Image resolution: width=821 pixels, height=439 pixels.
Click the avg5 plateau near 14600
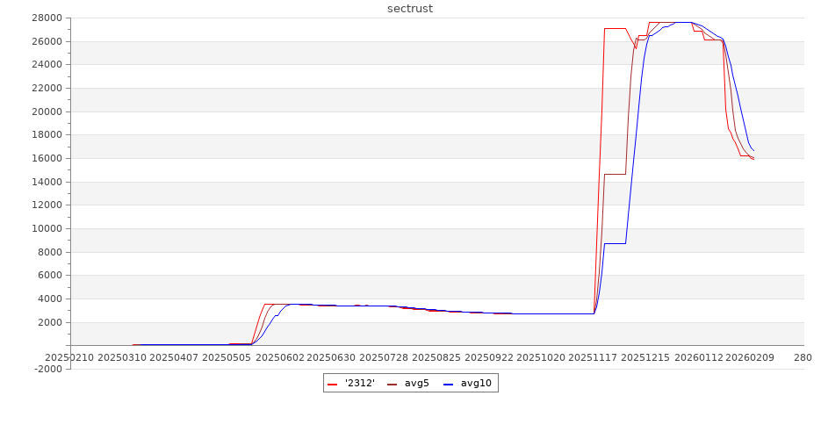click(x=615, y=174)
